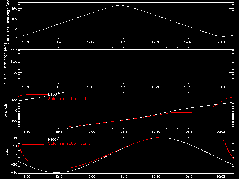Image resolution: width=239 pixels, height=179 pixels.
Task: Select 20 tick label in Latitude plot
Action: (x=16, y=146)
